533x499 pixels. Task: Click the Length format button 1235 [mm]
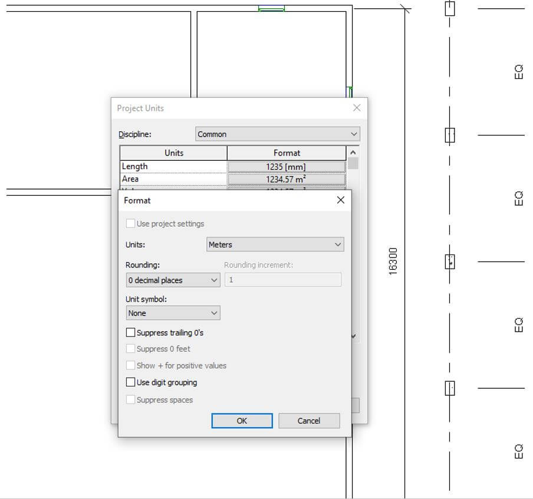point(287,167)
